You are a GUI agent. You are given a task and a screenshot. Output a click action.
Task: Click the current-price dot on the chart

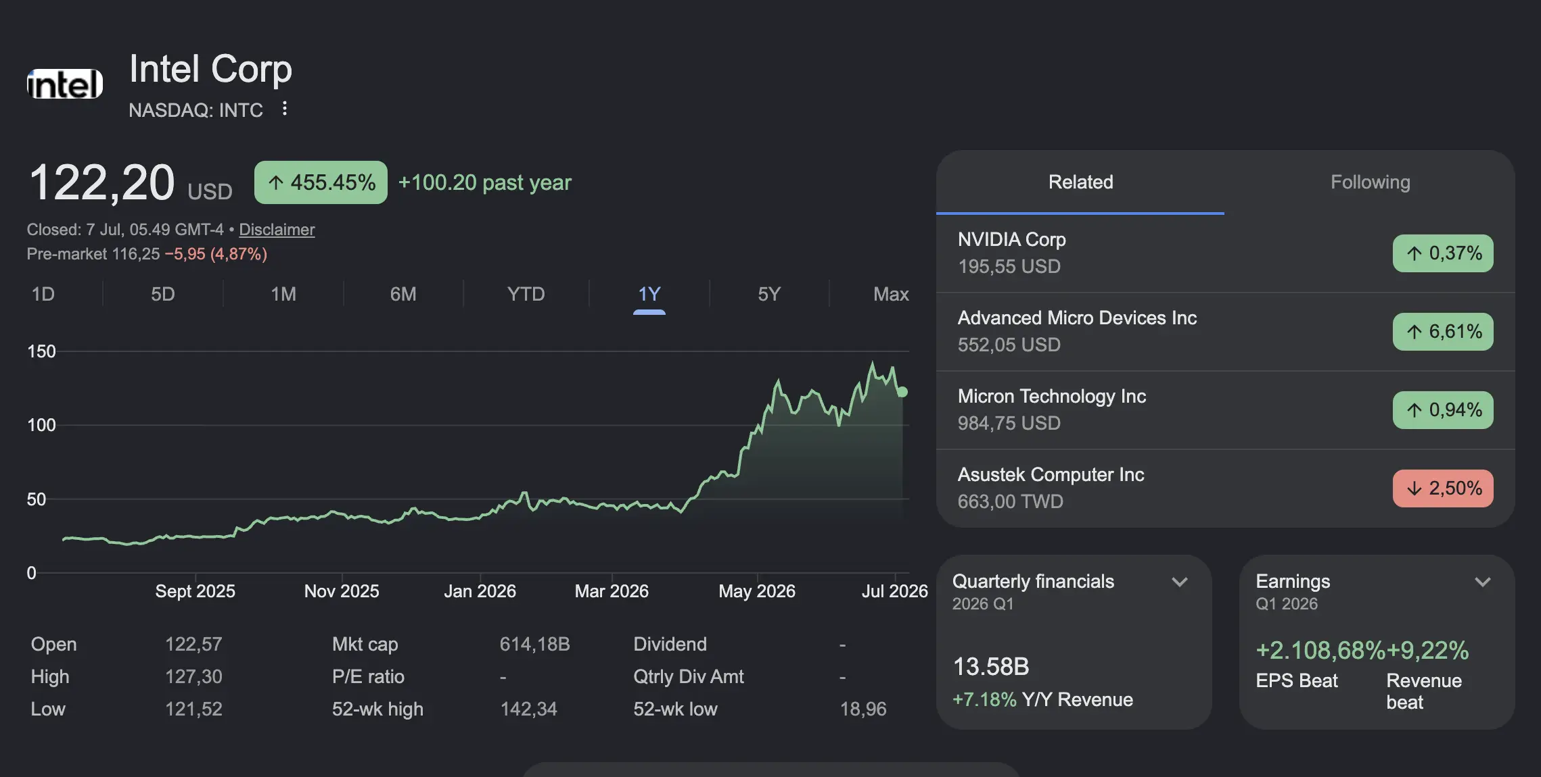point(902,392)
